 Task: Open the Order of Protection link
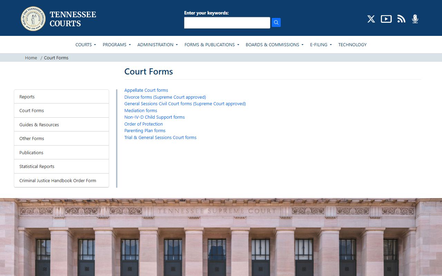pos(143,124)
